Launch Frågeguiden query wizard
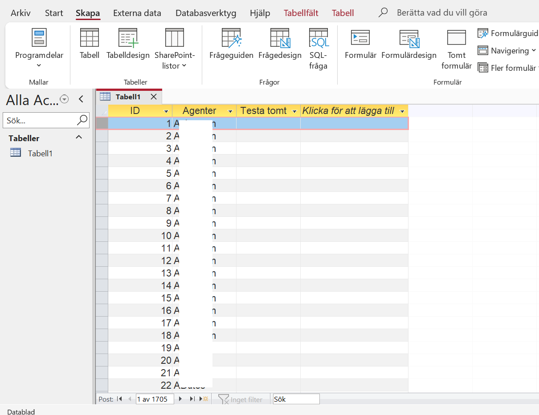The image size is (539, 415). click(231, 44)
